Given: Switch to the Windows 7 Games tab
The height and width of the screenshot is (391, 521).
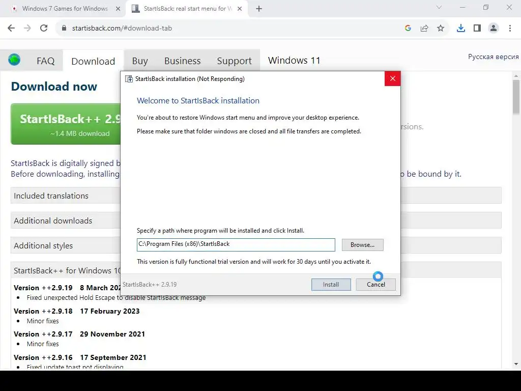Looking at the screenshot, I should (x=65, y=9).
